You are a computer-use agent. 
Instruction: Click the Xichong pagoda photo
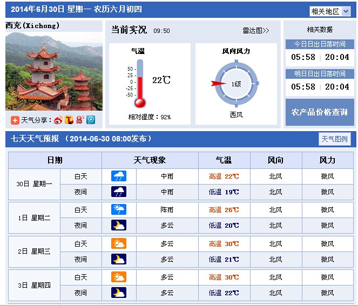(x=54, y=71)
